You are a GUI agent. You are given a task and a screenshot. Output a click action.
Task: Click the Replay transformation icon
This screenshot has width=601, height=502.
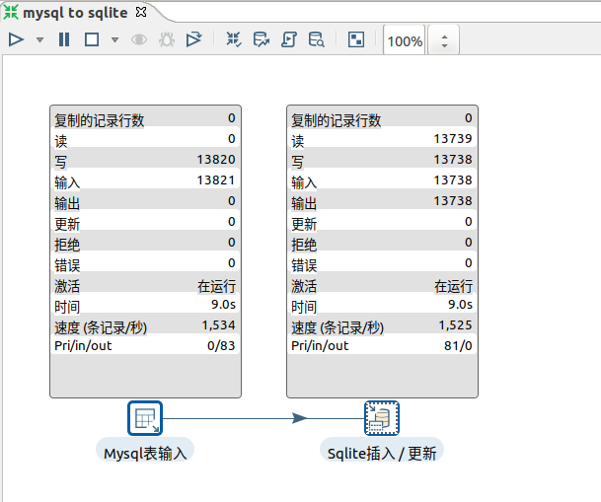pos(193,40)
